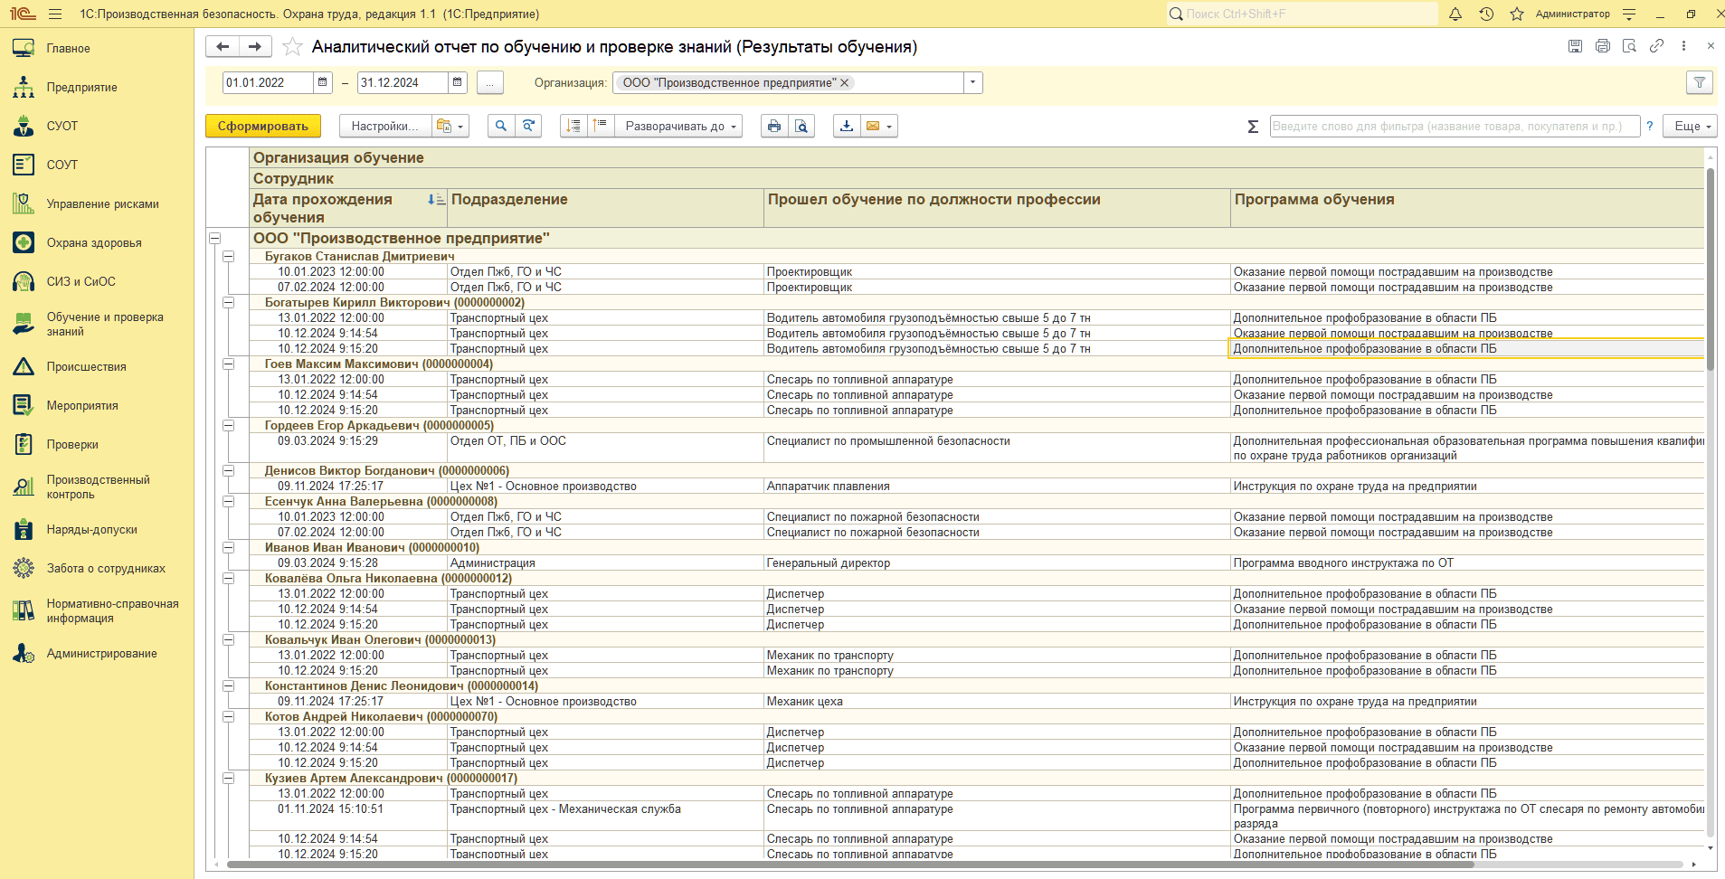Viewport: 1725px width, 879px height.
Task: Open the Администратор user settings dropdown
Action: point(1629,14)
